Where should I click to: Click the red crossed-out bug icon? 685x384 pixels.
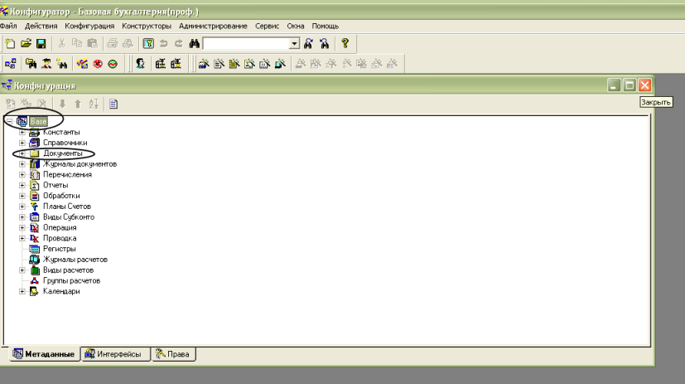point(98,64)
